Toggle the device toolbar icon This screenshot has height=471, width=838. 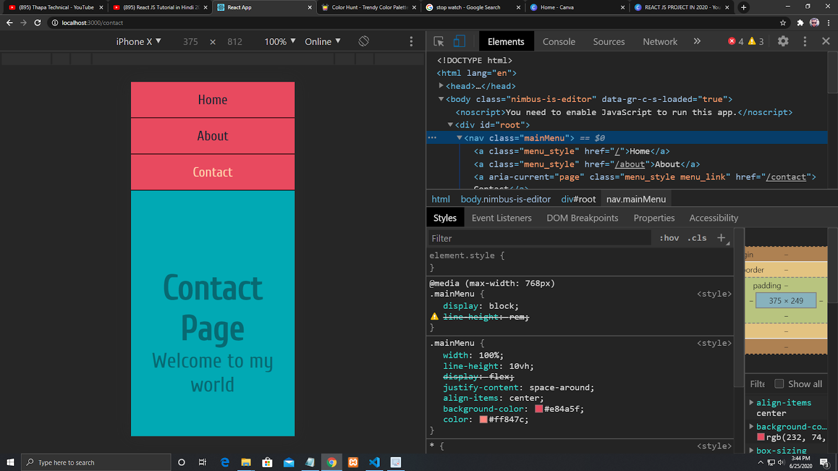459,41
